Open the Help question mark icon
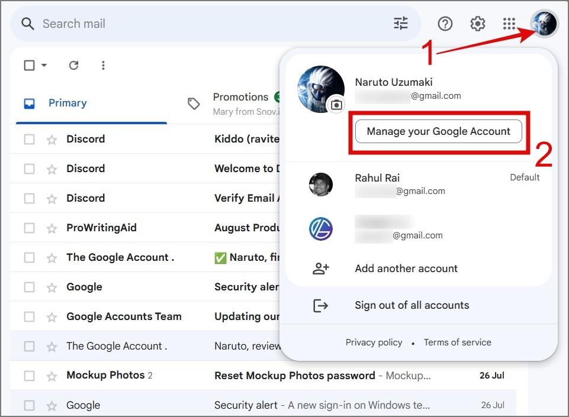Viewport: 569px width, 417px height. coord(445,24)
